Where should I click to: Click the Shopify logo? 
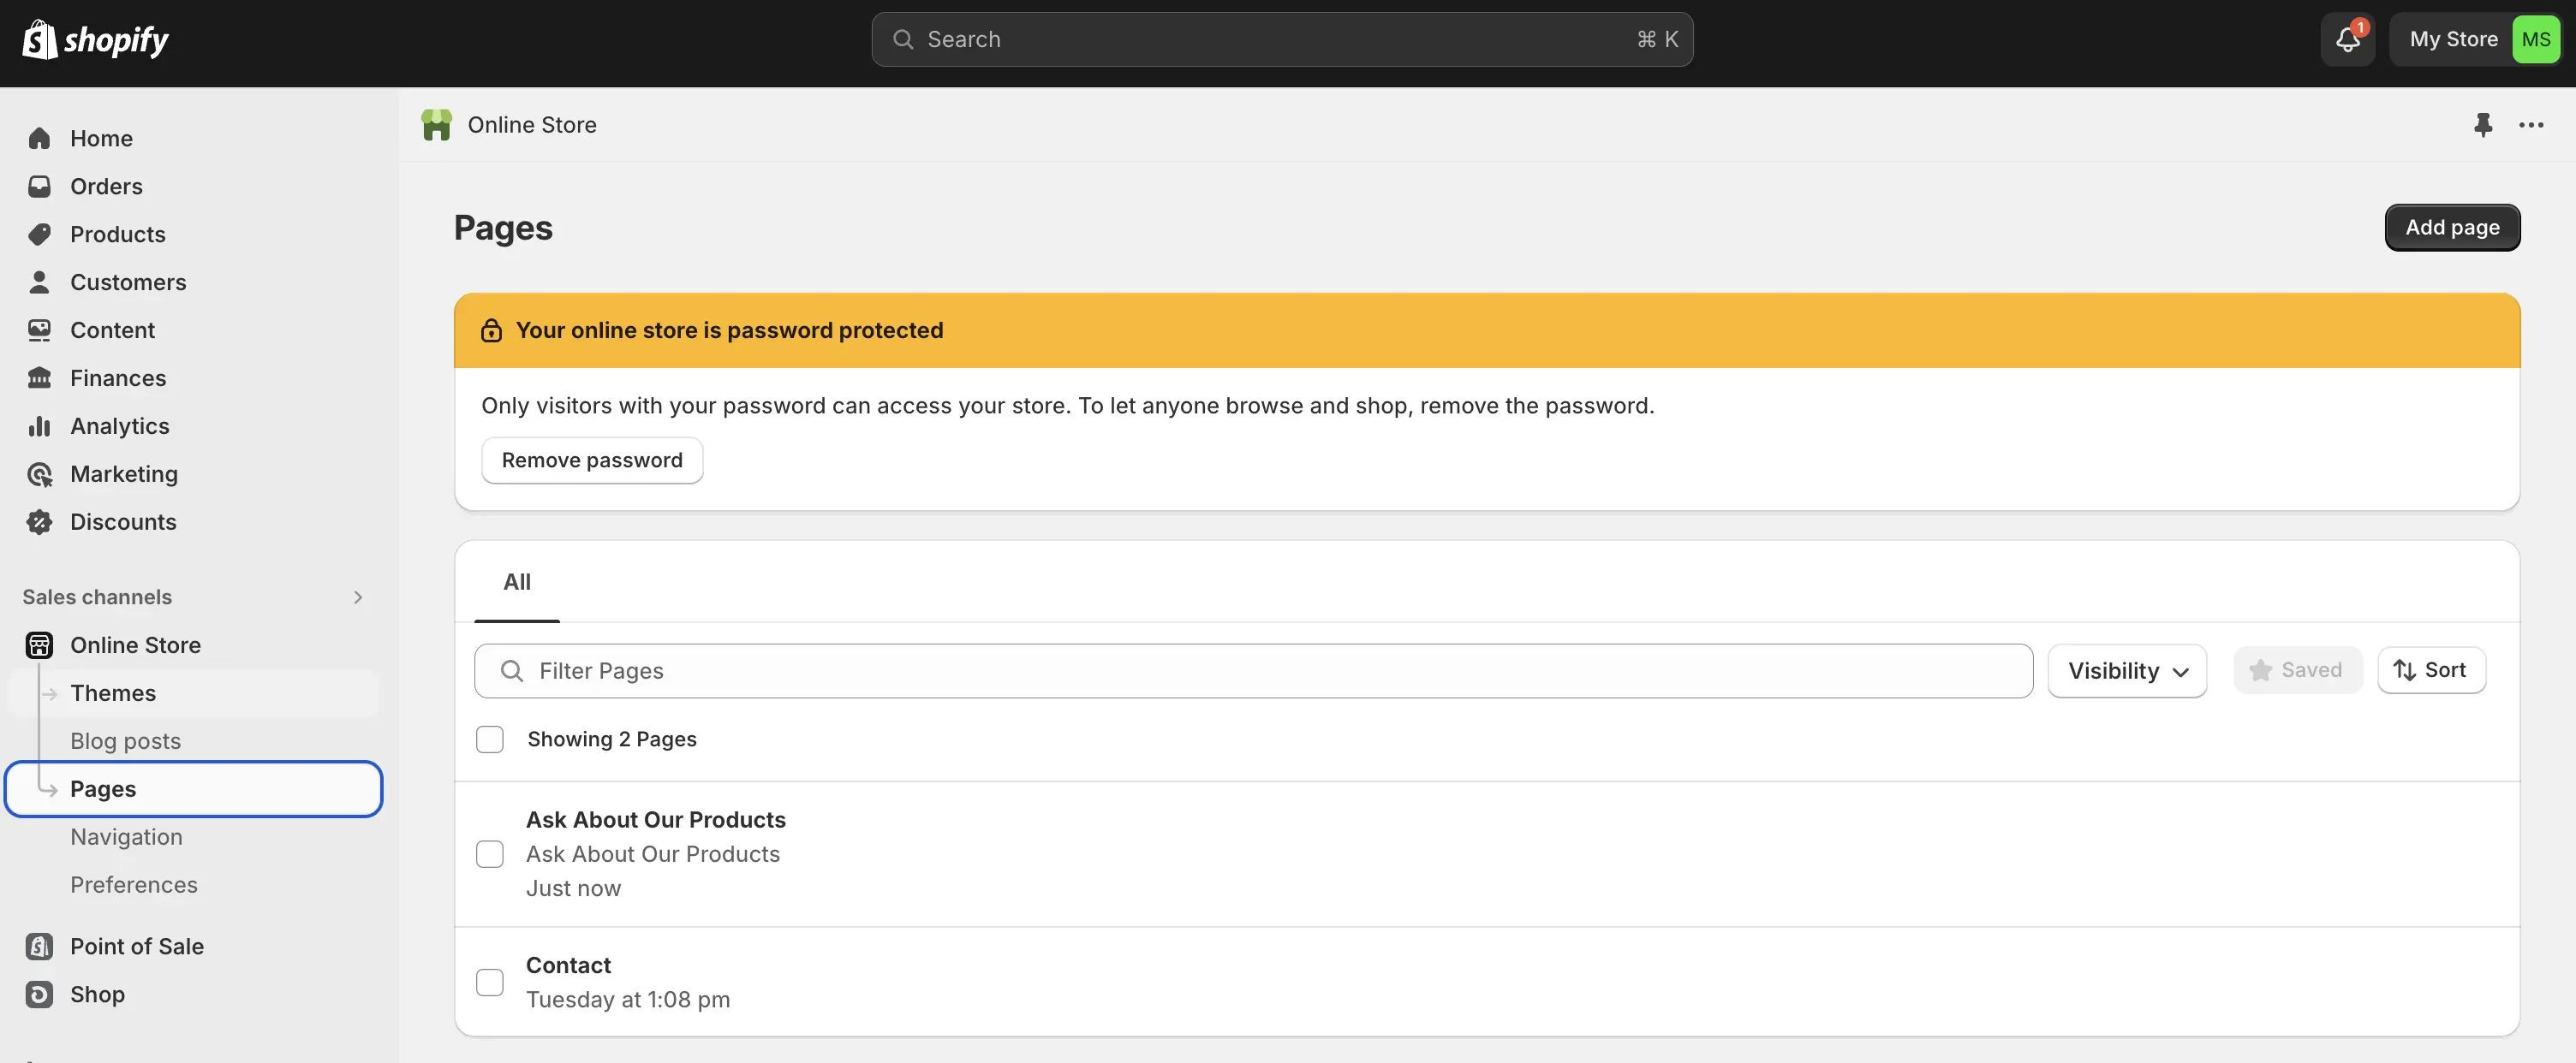click(95, 39)
